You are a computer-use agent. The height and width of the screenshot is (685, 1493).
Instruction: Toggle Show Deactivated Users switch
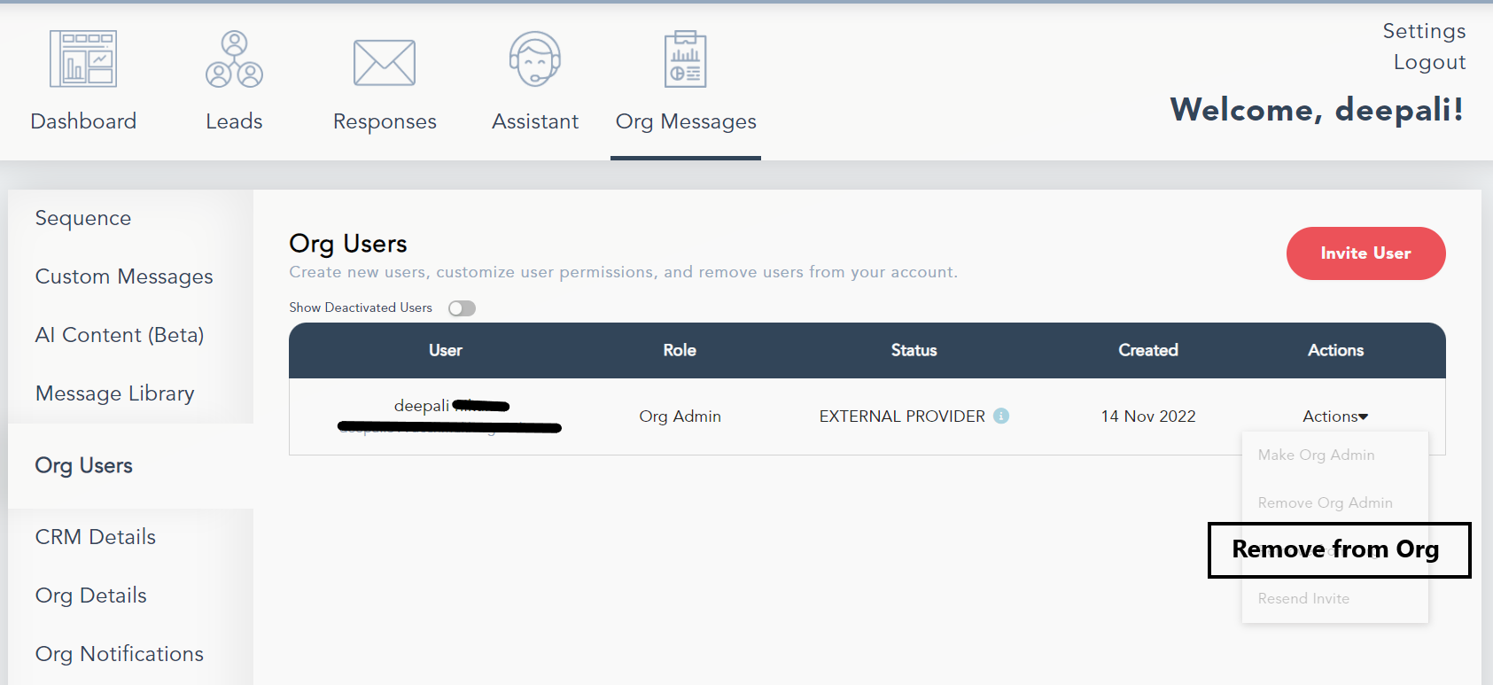[x=462, y=308]
